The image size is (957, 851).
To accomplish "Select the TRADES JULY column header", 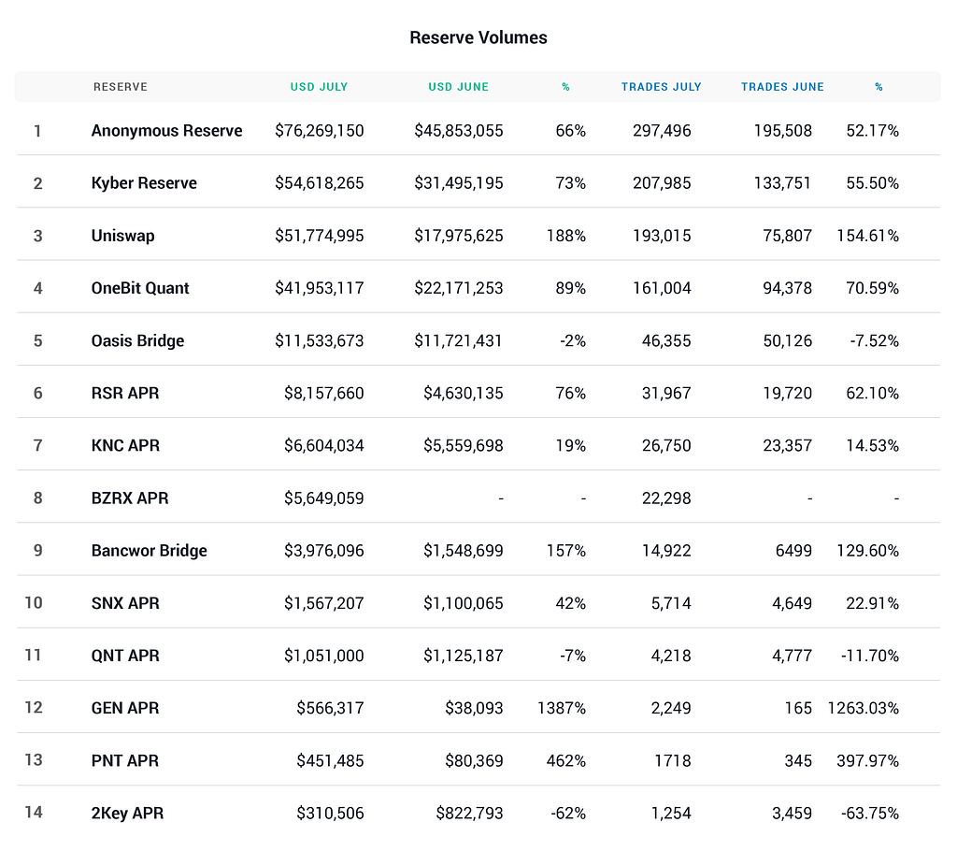I will [x=661, y=87].
